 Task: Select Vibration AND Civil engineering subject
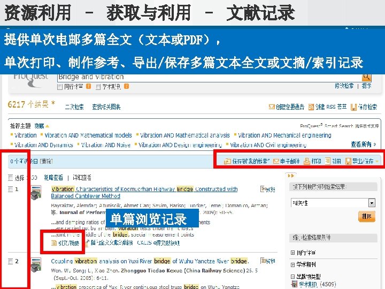[x=268, y=145]
